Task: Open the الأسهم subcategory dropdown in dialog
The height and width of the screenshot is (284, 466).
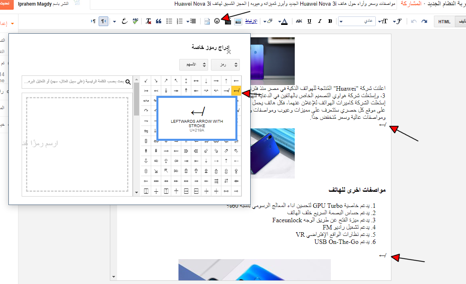Action: coord(193,65)
